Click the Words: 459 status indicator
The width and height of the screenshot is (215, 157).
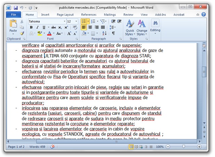37,147
